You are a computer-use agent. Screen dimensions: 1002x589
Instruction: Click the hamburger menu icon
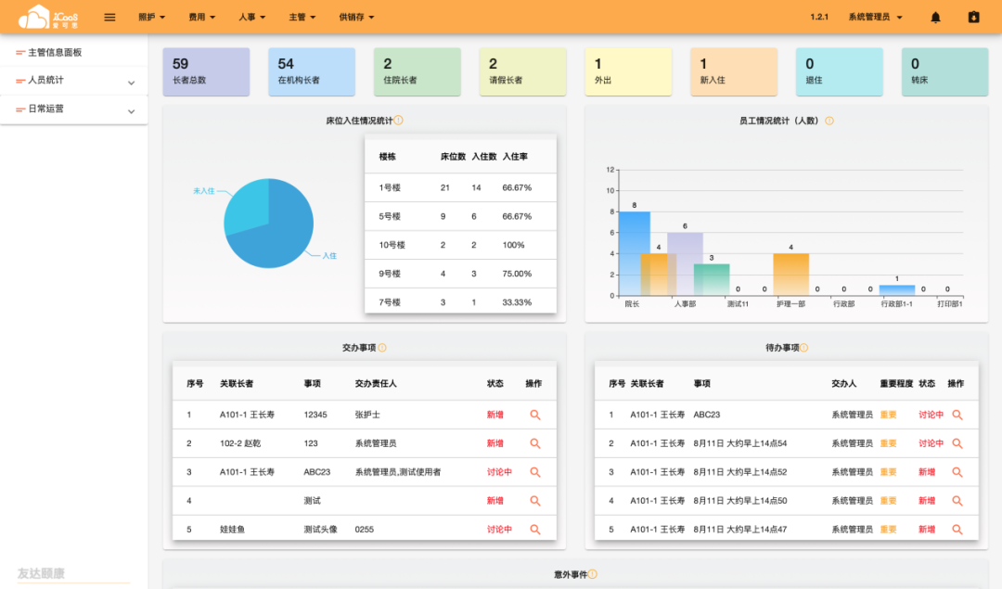click(x=109, y=17)
